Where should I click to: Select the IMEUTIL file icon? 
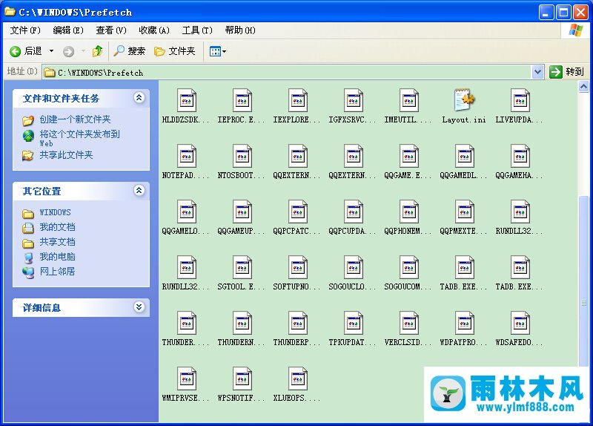coord(409,100)
